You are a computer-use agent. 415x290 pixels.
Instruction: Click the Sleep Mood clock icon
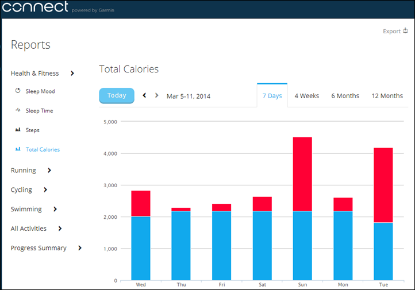coord(18,91)
